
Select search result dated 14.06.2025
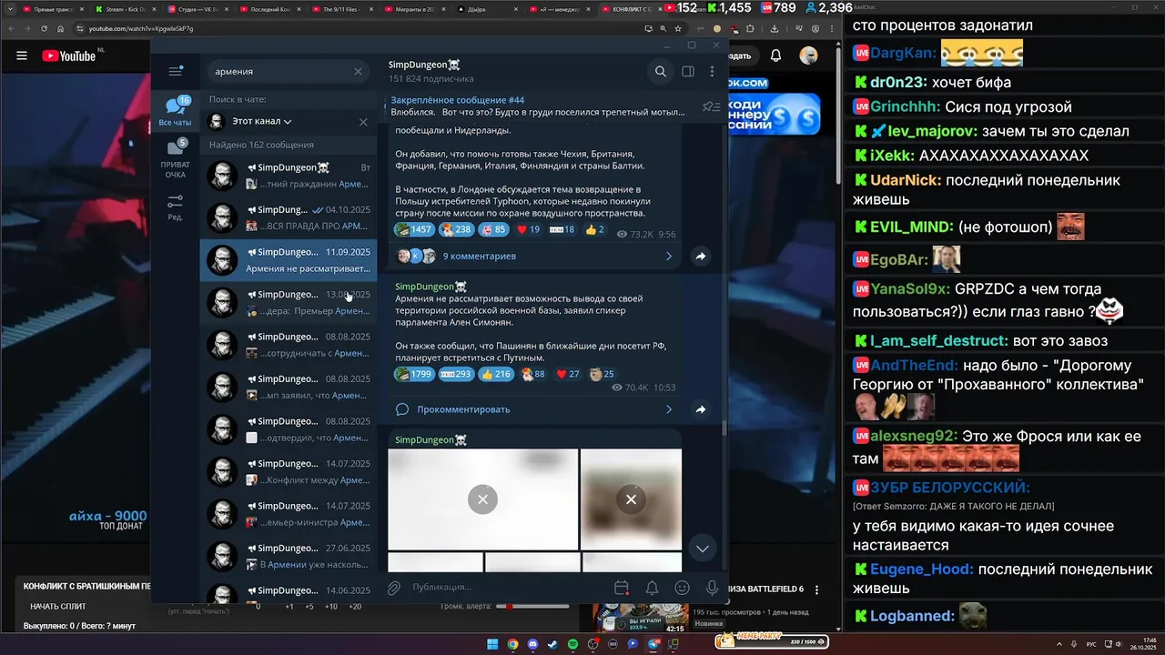point(289,592)
